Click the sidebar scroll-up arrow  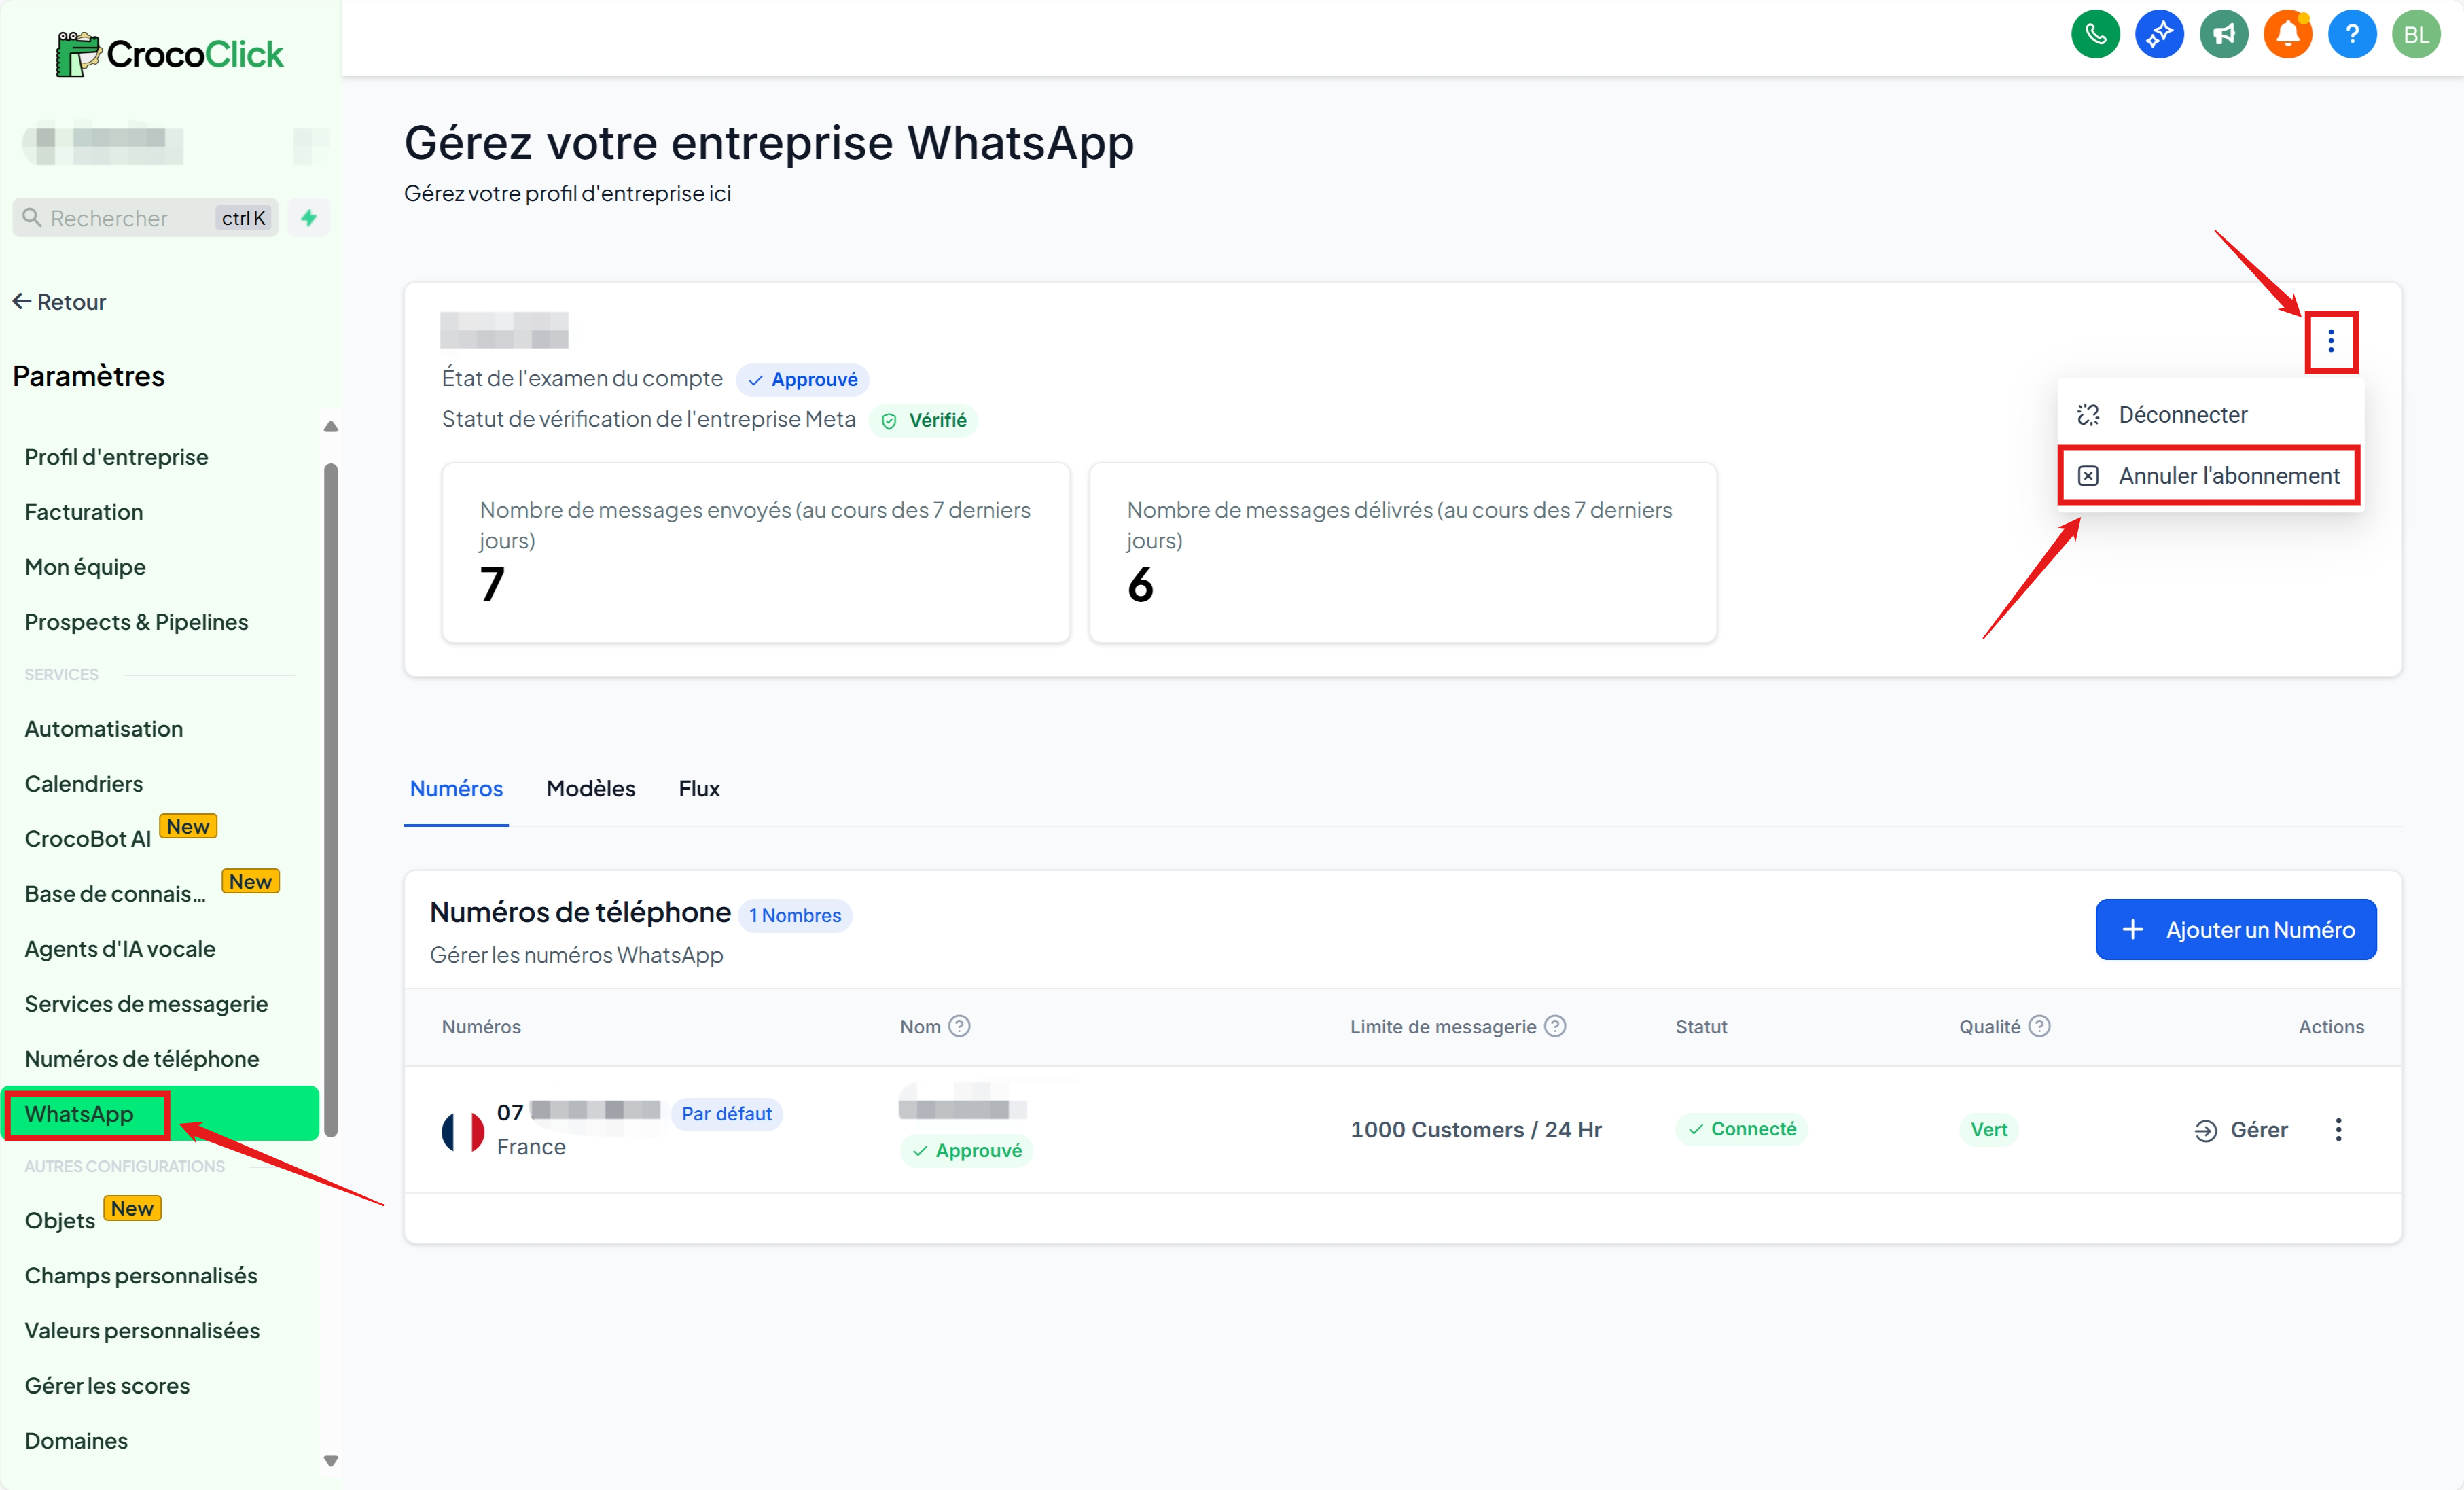[331, 427]
